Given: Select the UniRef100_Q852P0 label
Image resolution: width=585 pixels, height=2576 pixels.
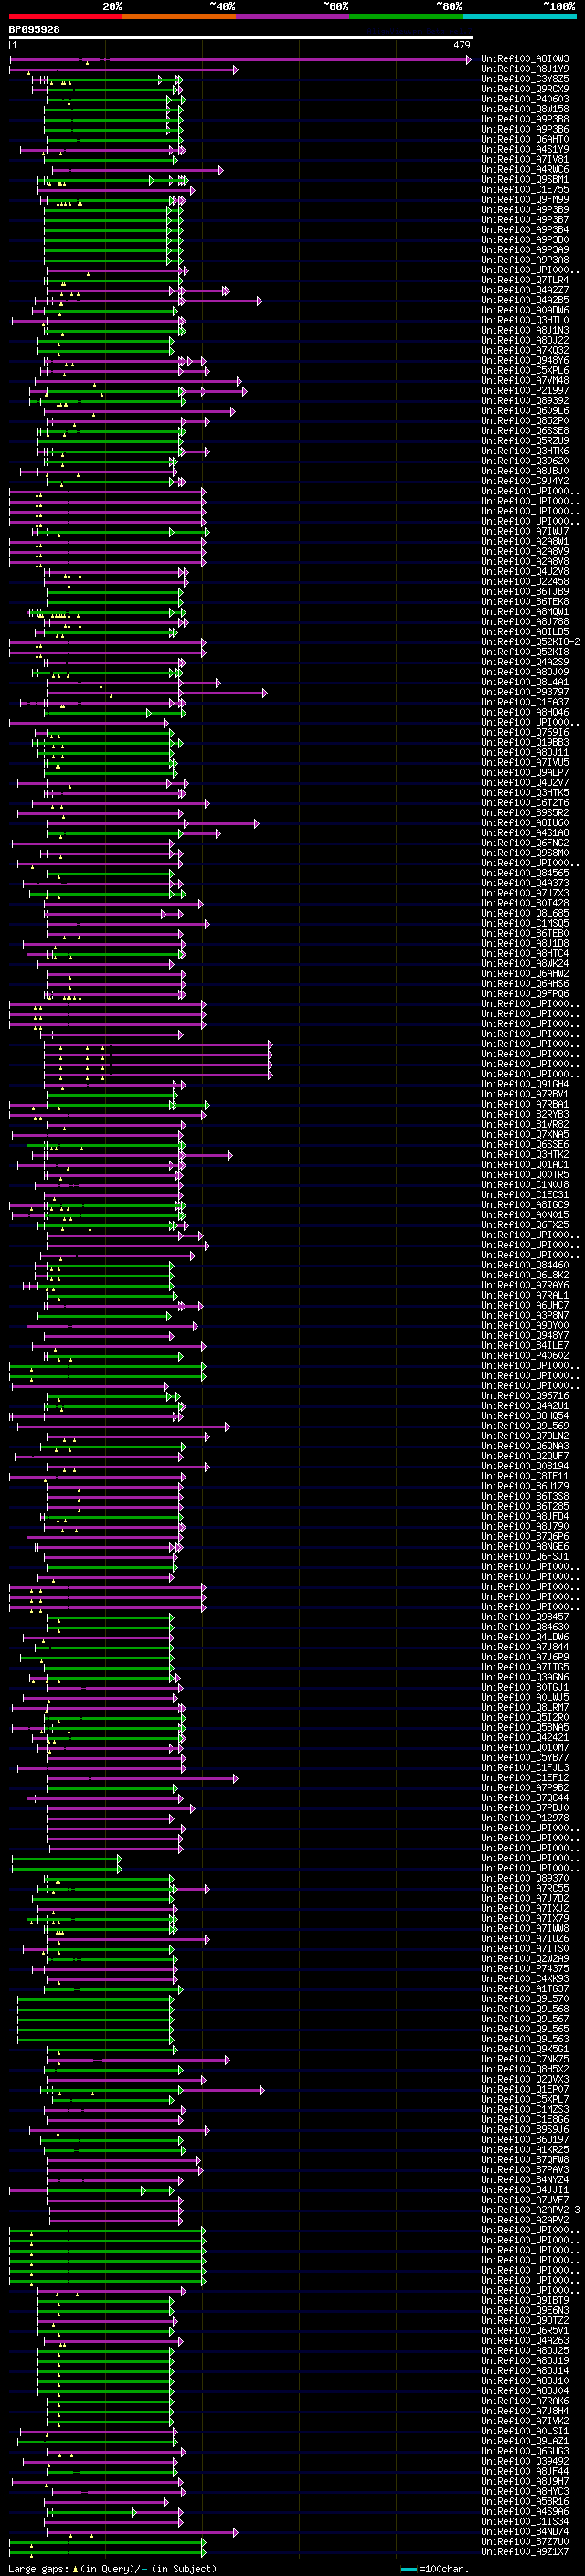Looking at the screenshot, I should (525, 421).
